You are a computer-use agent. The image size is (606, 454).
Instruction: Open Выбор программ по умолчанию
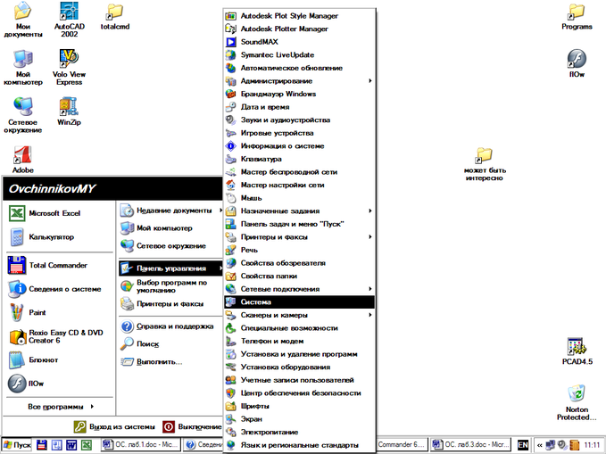tap(170, 286)
